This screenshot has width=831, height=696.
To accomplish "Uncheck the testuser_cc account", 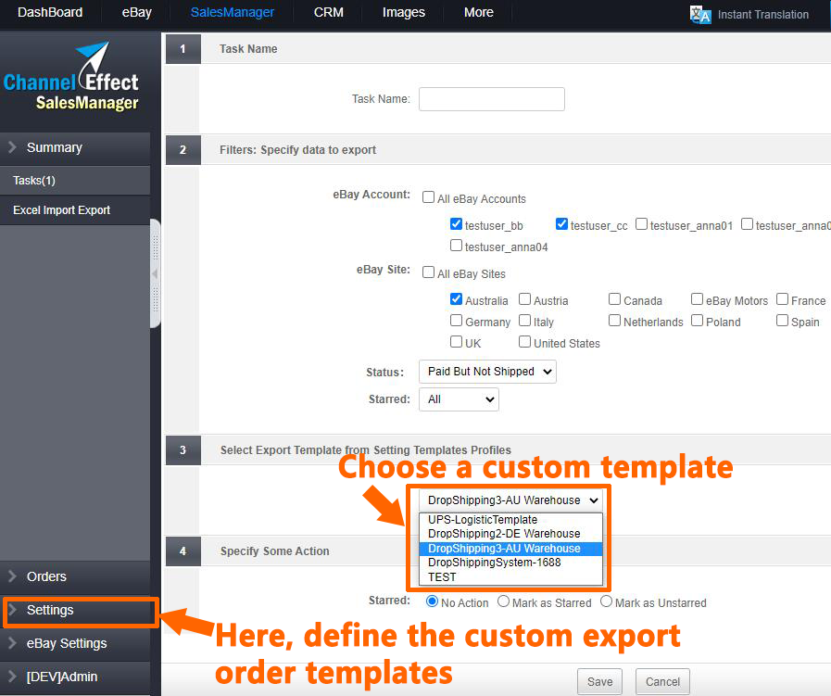I will click(561, 224).
